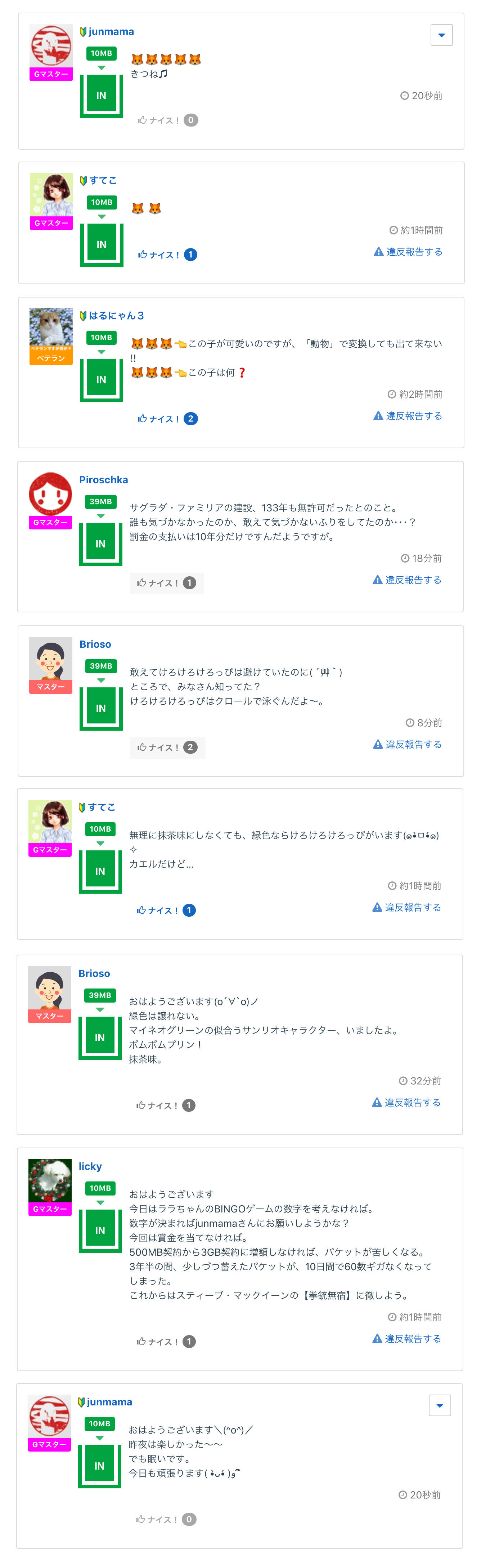This screenshot has height=1563, width=481.
Task: Click warning icon on はるにゃん3's post
Action: point(378,415)
